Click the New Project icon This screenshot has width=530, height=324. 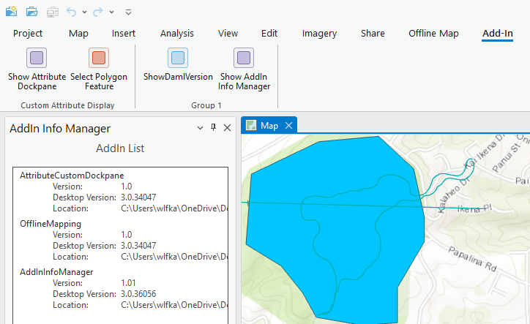pos(11,12)
